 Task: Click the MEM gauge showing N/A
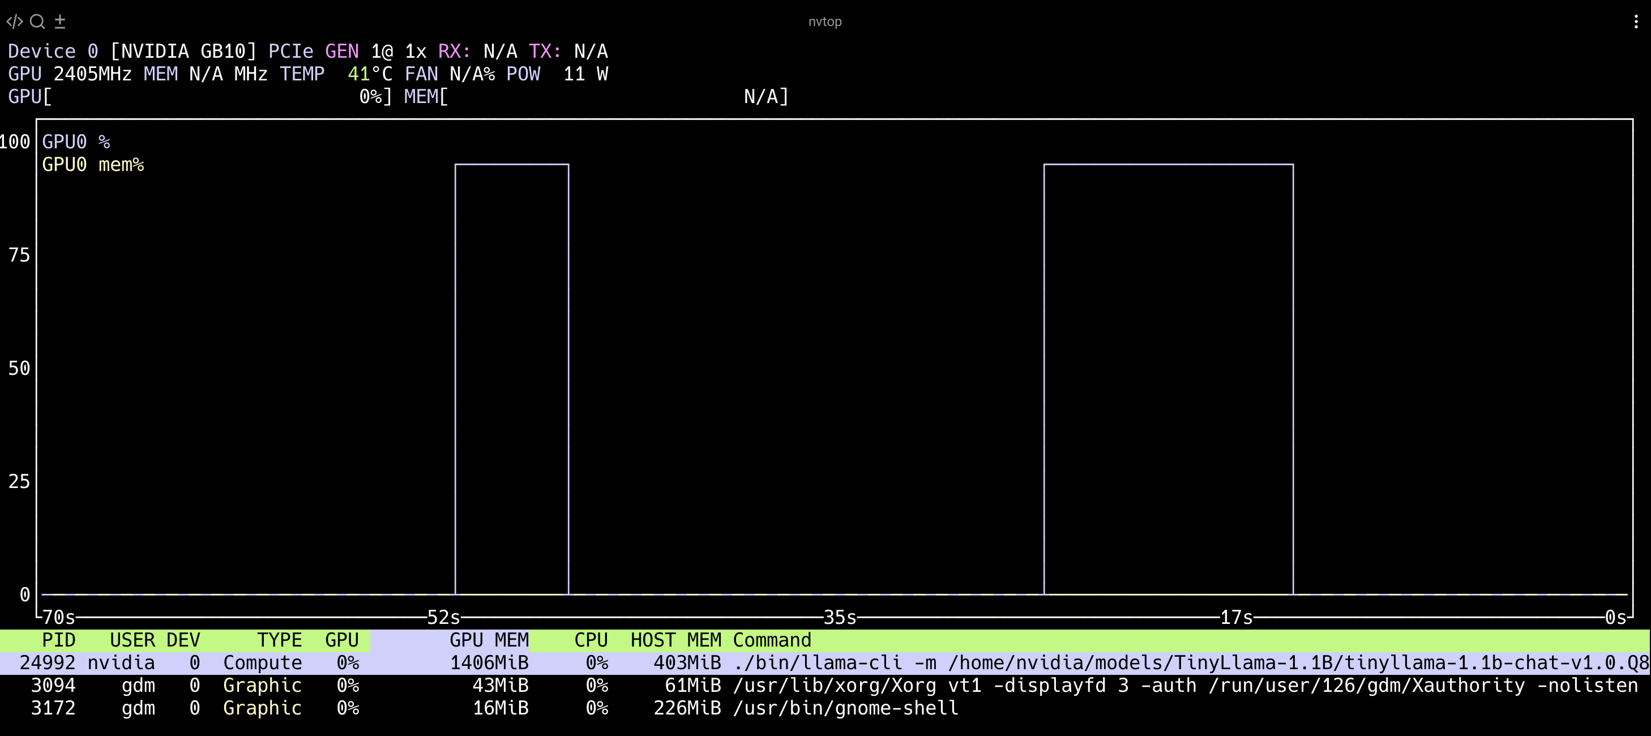point(596,97)
